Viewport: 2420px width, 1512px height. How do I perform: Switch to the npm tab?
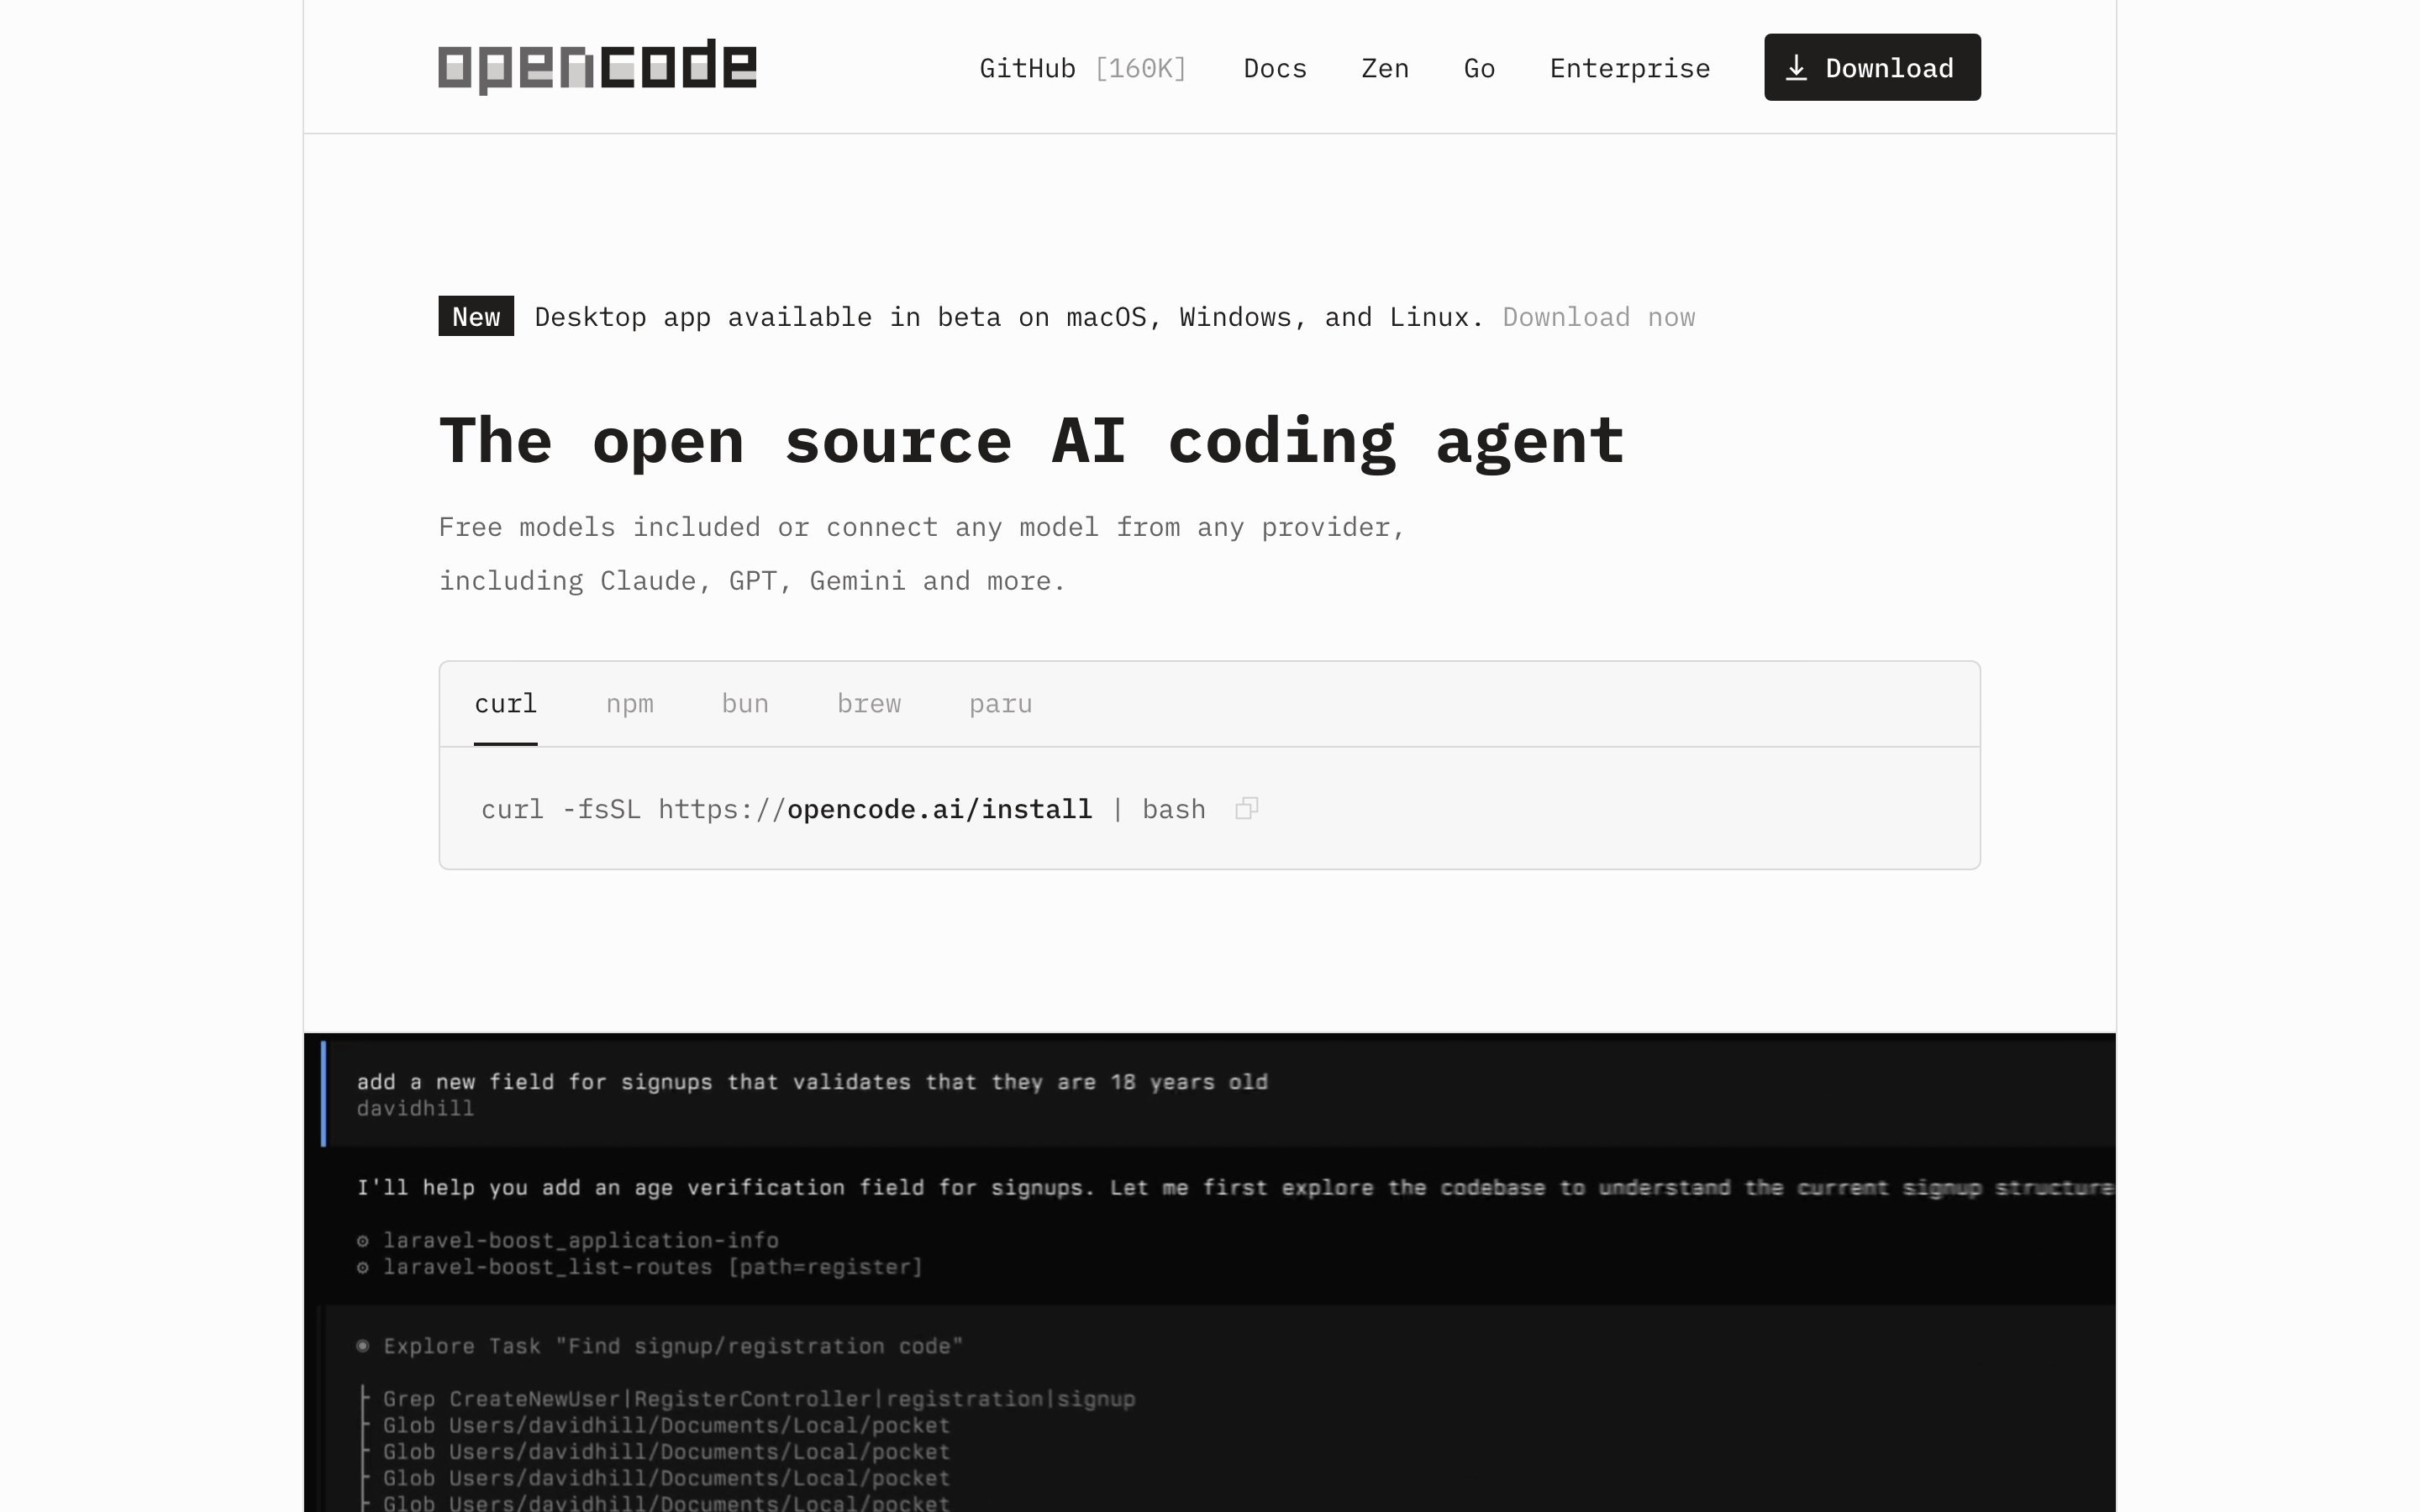coord(630,704)
